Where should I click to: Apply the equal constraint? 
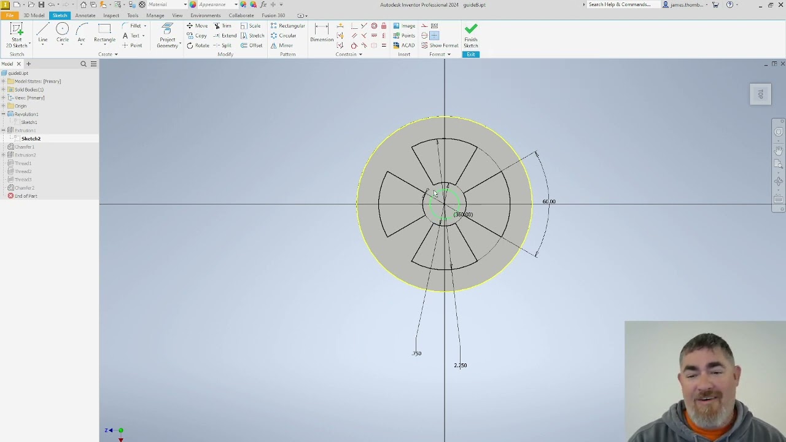click(x=384, y=45)
